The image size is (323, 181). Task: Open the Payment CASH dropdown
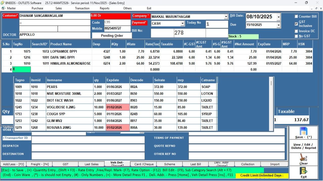[182, 24]
